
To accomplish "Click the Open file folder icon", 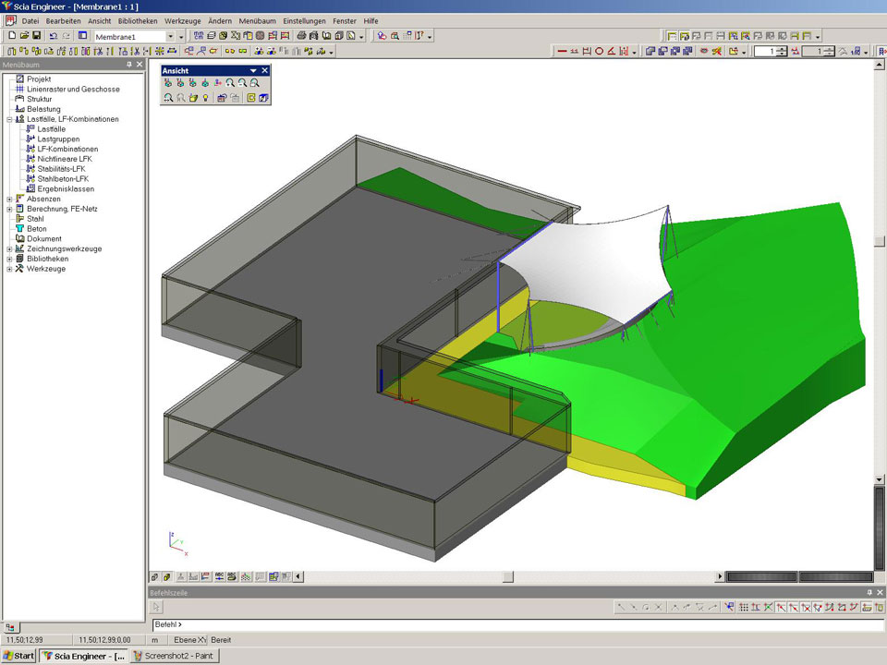I will (x=24, y=36).
